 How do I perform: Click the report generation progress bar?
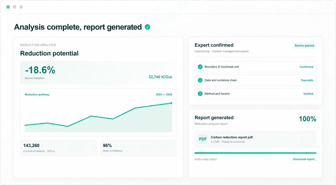coord(255,153)
